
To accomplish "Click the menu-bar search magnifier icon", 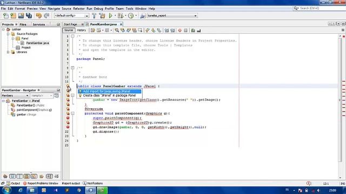I will click(296, 8).
